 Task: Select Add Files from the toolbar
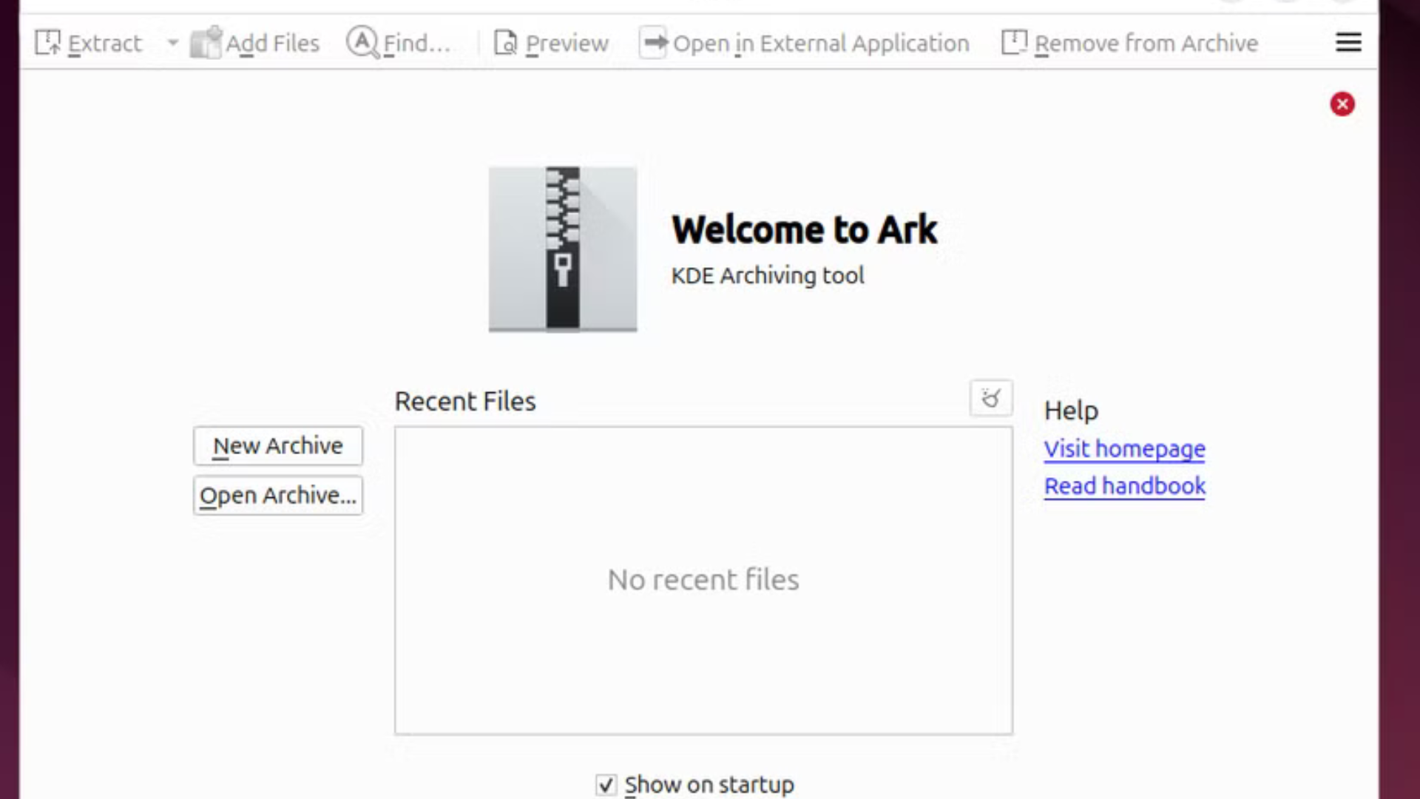[x=255, y=42]
